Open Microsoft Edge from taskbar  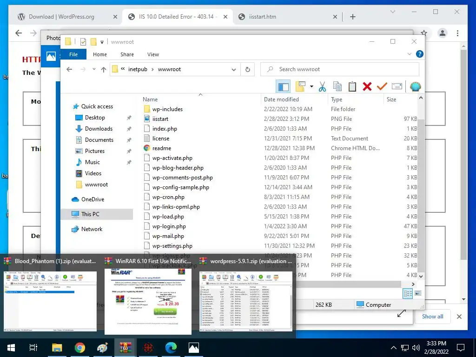pyautogui.click(x=171, y=348)
